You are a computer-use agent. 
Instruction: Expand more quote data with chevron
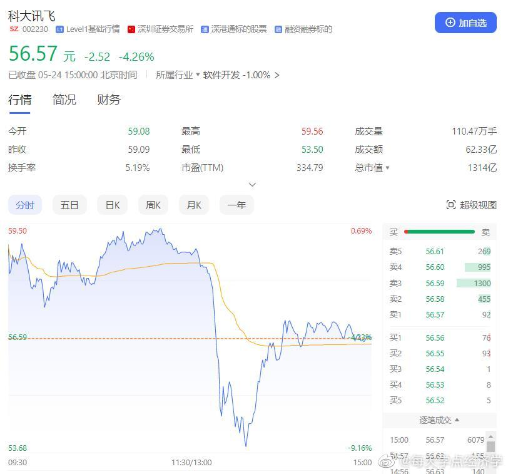[x=252, y=185]
